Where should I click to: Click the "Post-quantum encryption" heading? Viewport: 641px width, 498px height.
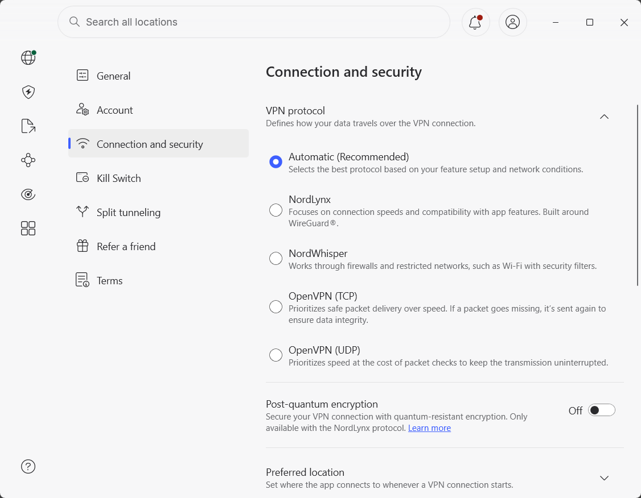pos(322,404)
